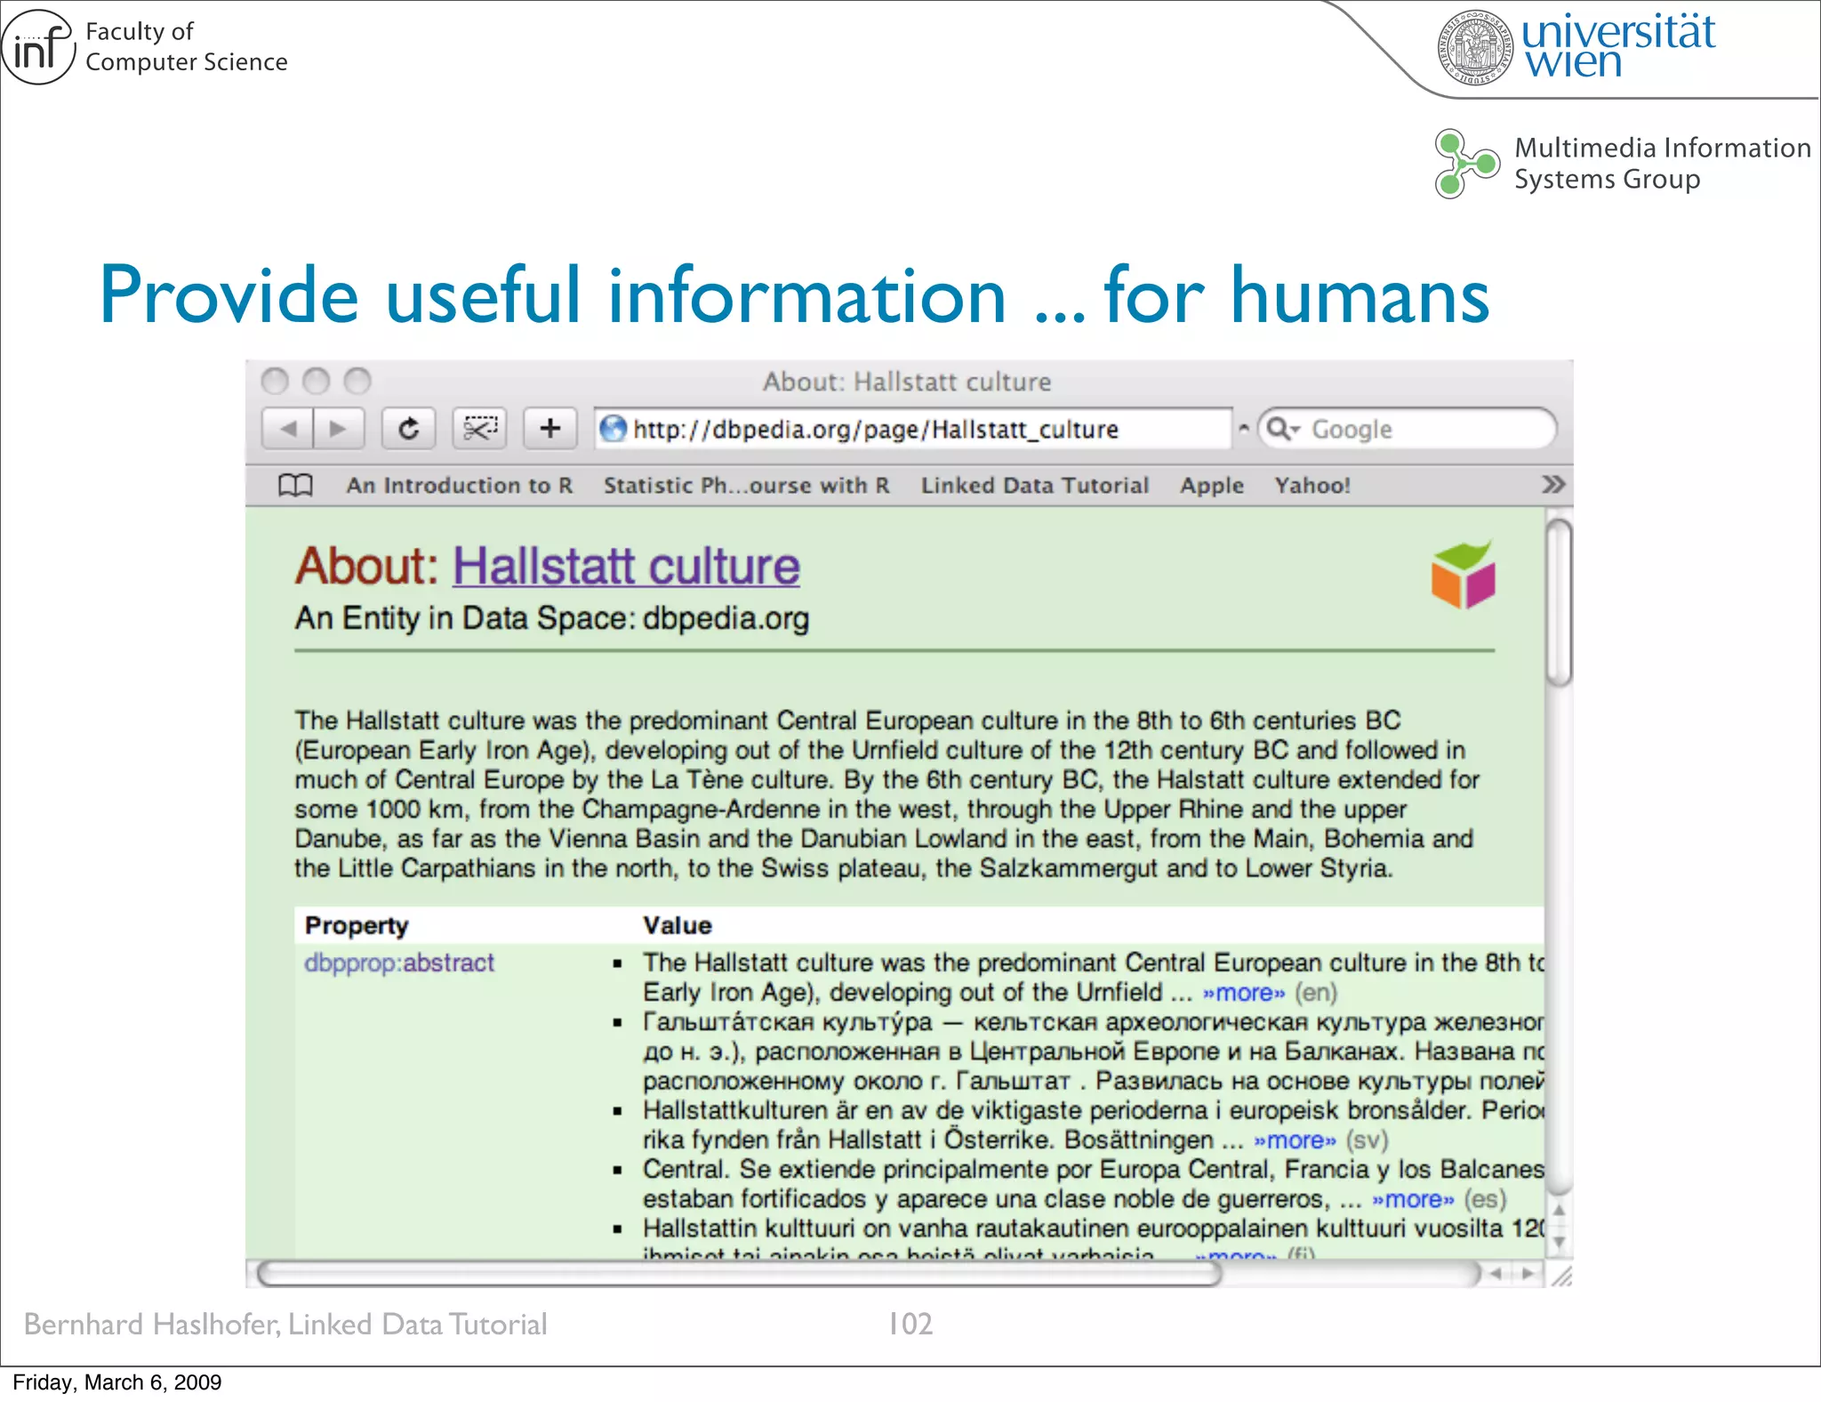Click the horizontal scrollbar left arrow

(x=1496, y=1274)
